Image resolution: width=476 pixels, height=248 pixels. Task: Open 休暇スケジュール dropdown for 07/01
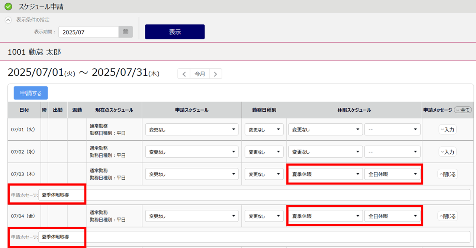coord(325,130)
